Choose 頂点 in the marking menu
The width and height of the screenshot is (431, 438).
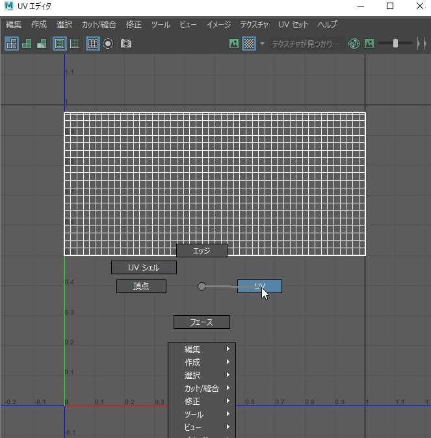pyautogui.click(x=142, y=287)
